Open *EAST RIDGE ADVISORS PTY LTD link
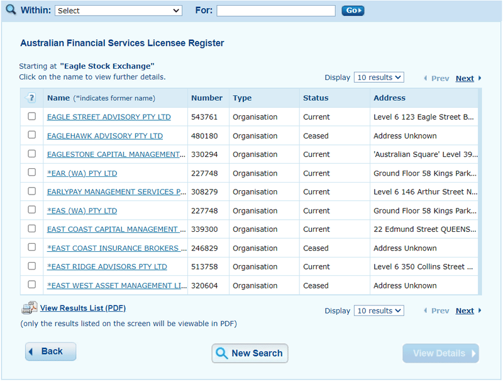 (x=107, y=266)
